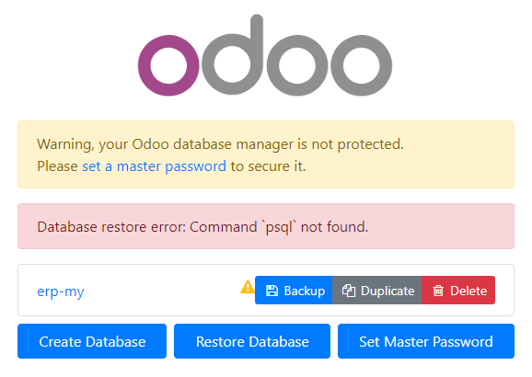Image resolution: width=532 pixels, height=377 pixels.
Task: Click the trash can icon in Delete
Action: [x=438, y=291]
